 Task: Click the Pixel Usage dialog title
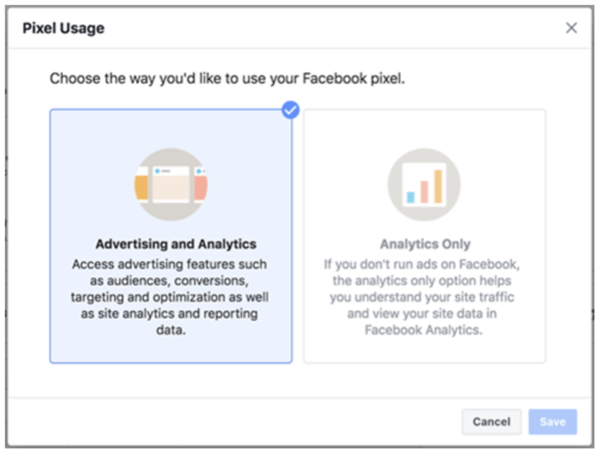click(x=64, y=28)
